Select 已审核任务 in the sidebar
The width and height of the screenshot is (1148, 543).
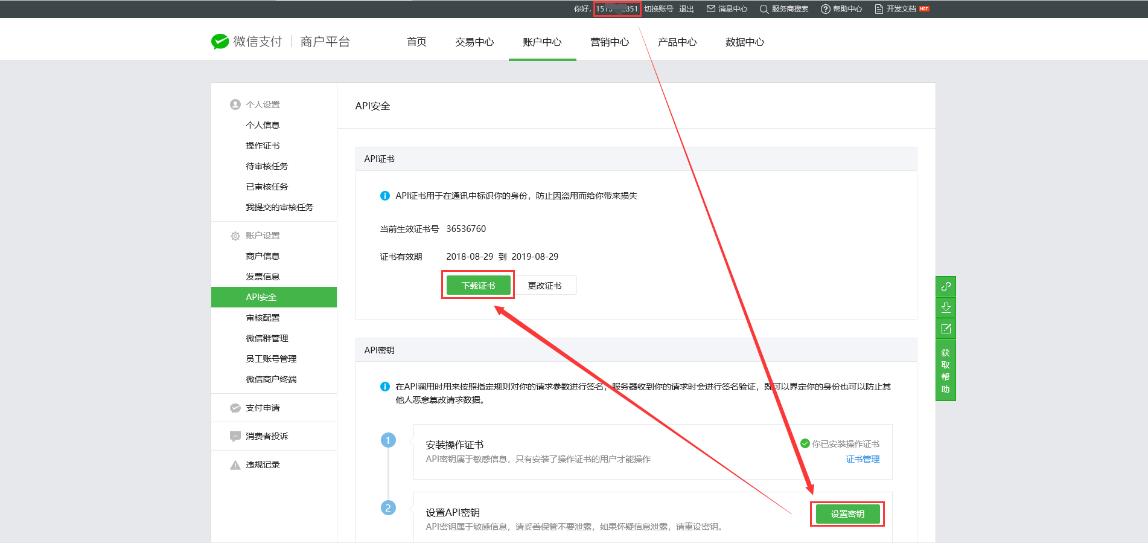(x=267, y=187)
